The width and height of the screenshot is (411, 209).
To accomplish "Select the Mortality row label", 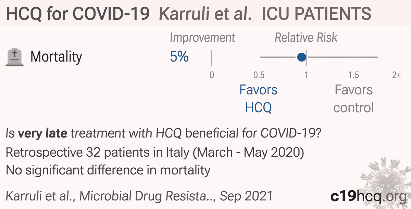I will tap(56, 57).
